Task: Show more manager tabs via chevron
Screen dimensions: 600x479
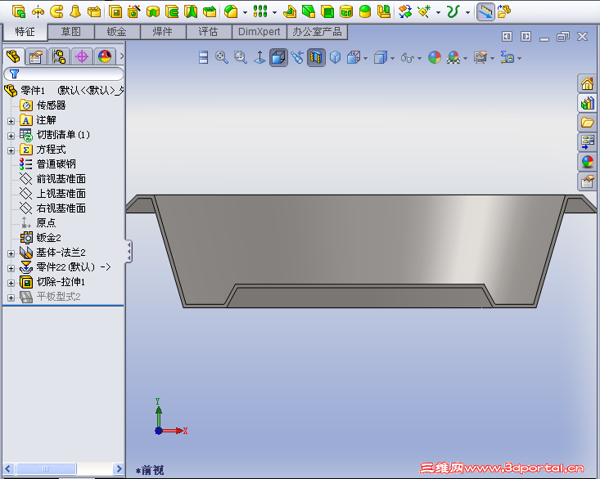Action: (x=122, y=56)
